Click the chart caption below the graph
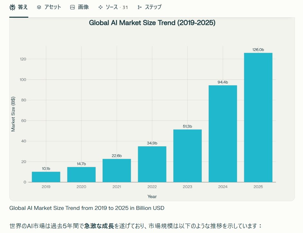The width and height of the screenshot is (303, 233). coord(87,208)
